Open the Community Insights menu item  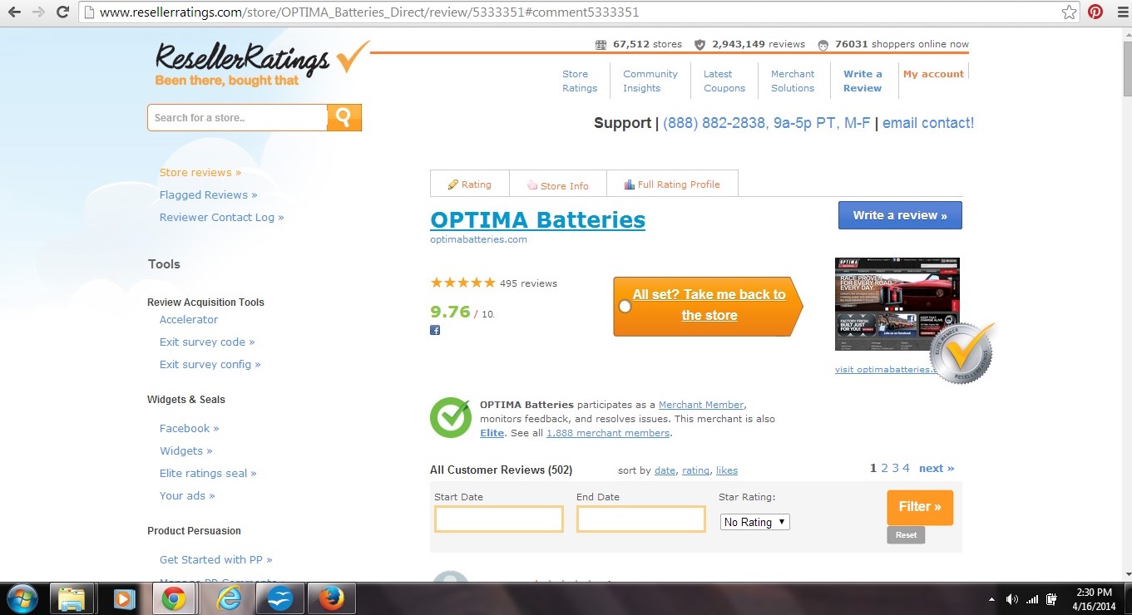[650, 81]
